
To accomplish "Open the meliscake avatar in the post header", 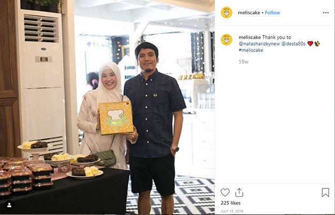I will pos(227,13).
